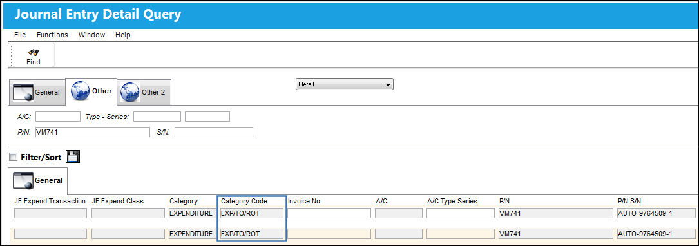The height and width of the screenshot is (246, 699).
Task: Click the JE Expend Class column header
Action: point(118,201)
